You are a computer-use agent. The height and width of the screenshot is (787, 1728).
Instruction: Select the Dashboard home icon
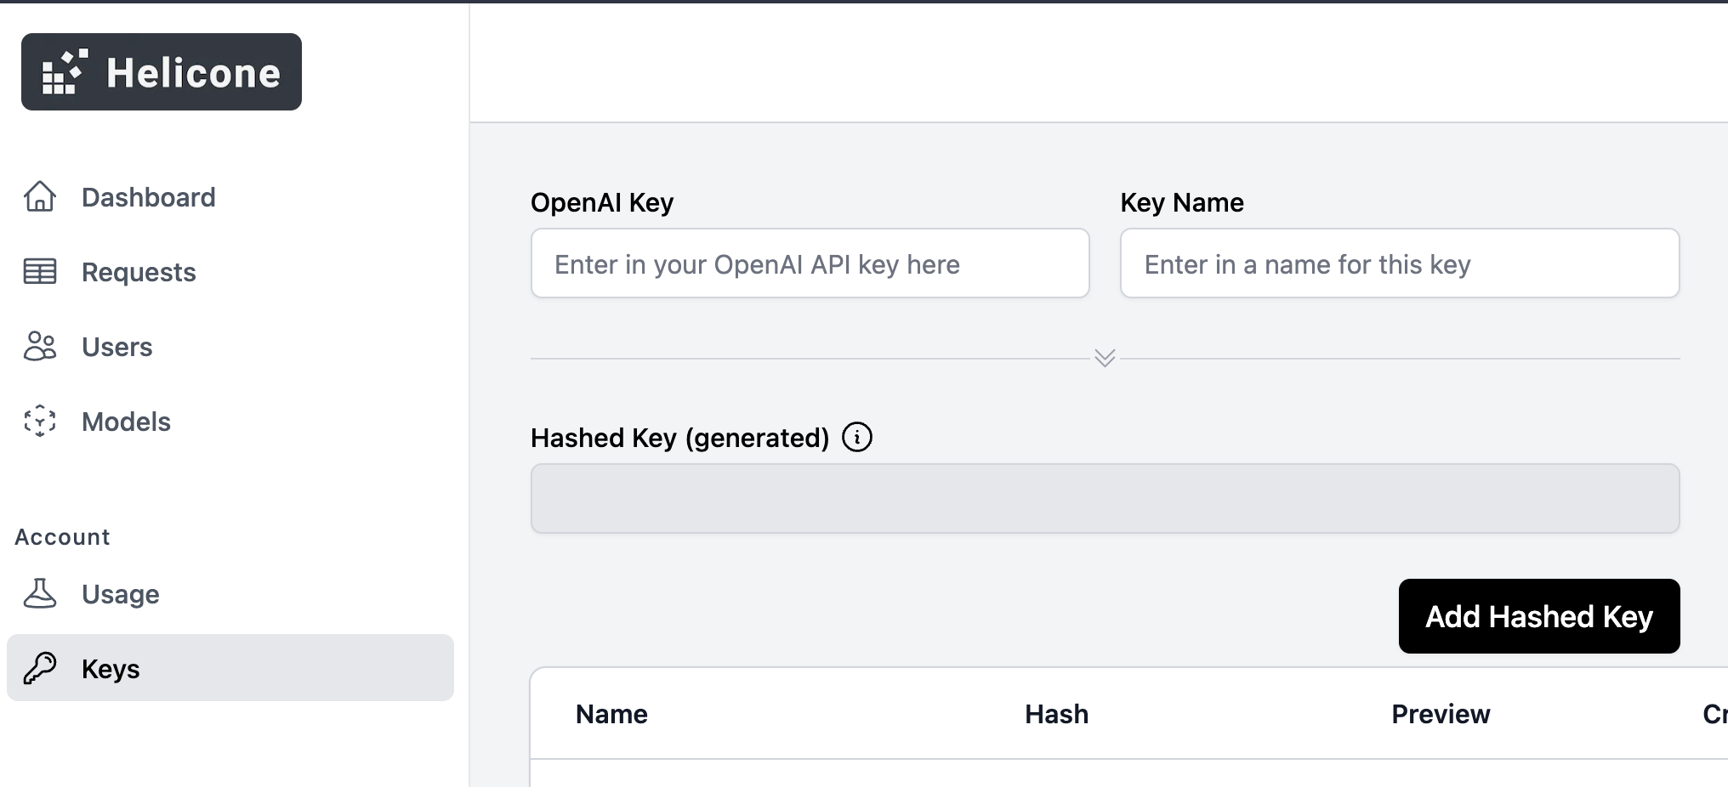pos(39,196)
